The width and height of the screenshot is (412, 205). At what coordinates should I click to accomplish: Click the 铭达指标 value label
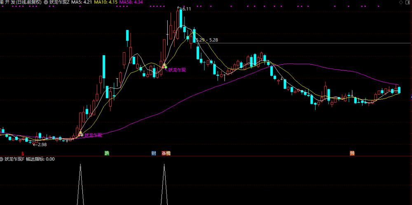(40, 159)
